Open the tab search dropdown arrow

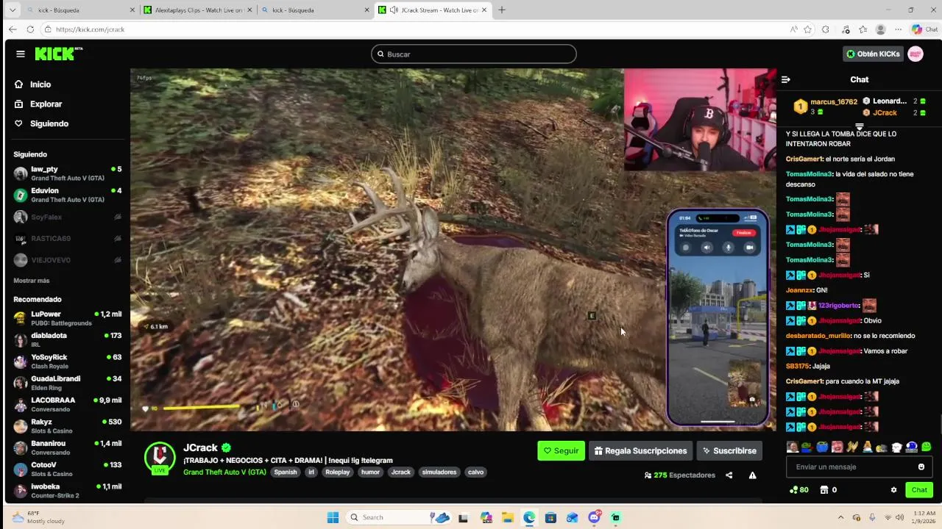(x=12, y=10)
